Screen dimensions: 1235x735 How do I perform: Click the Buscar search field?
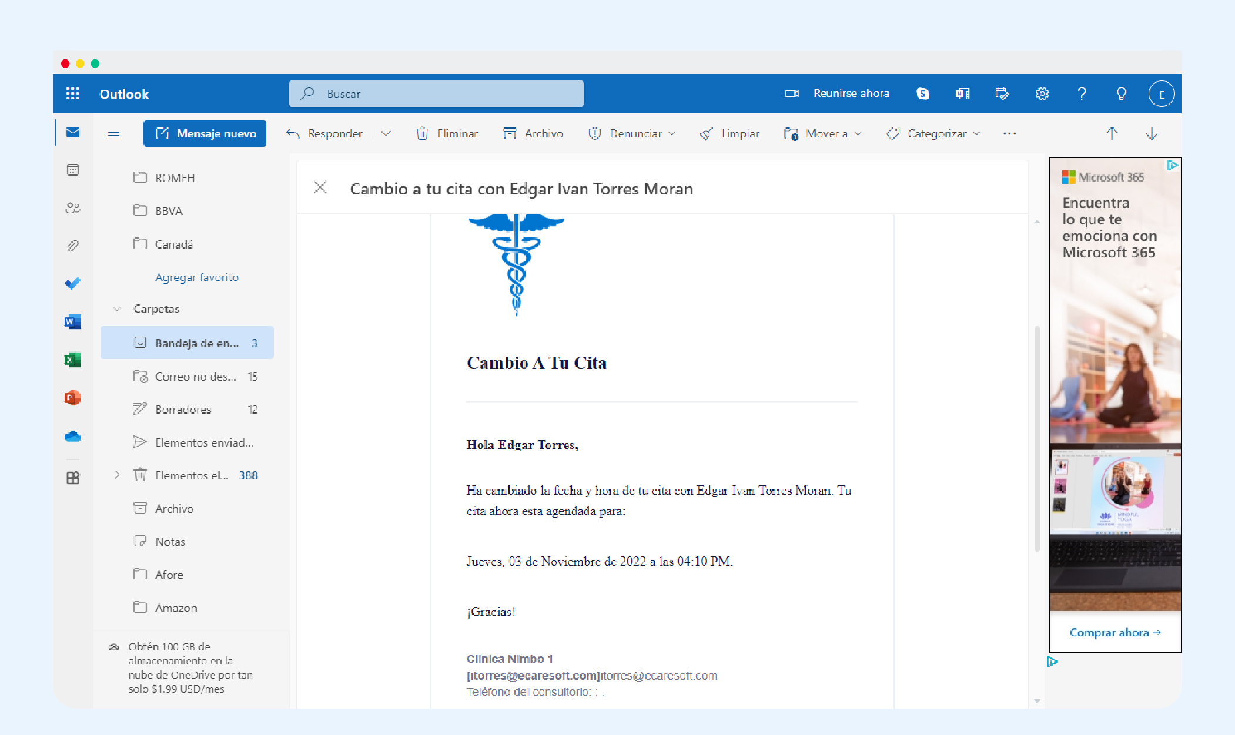[x=436, y=93]
